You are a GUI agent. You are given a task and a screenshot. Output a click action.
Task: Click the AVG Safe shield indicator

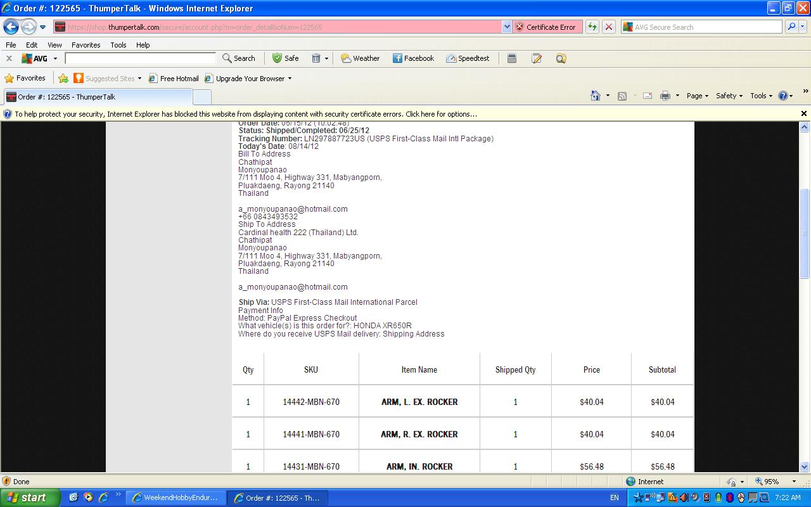coord(285,58)
